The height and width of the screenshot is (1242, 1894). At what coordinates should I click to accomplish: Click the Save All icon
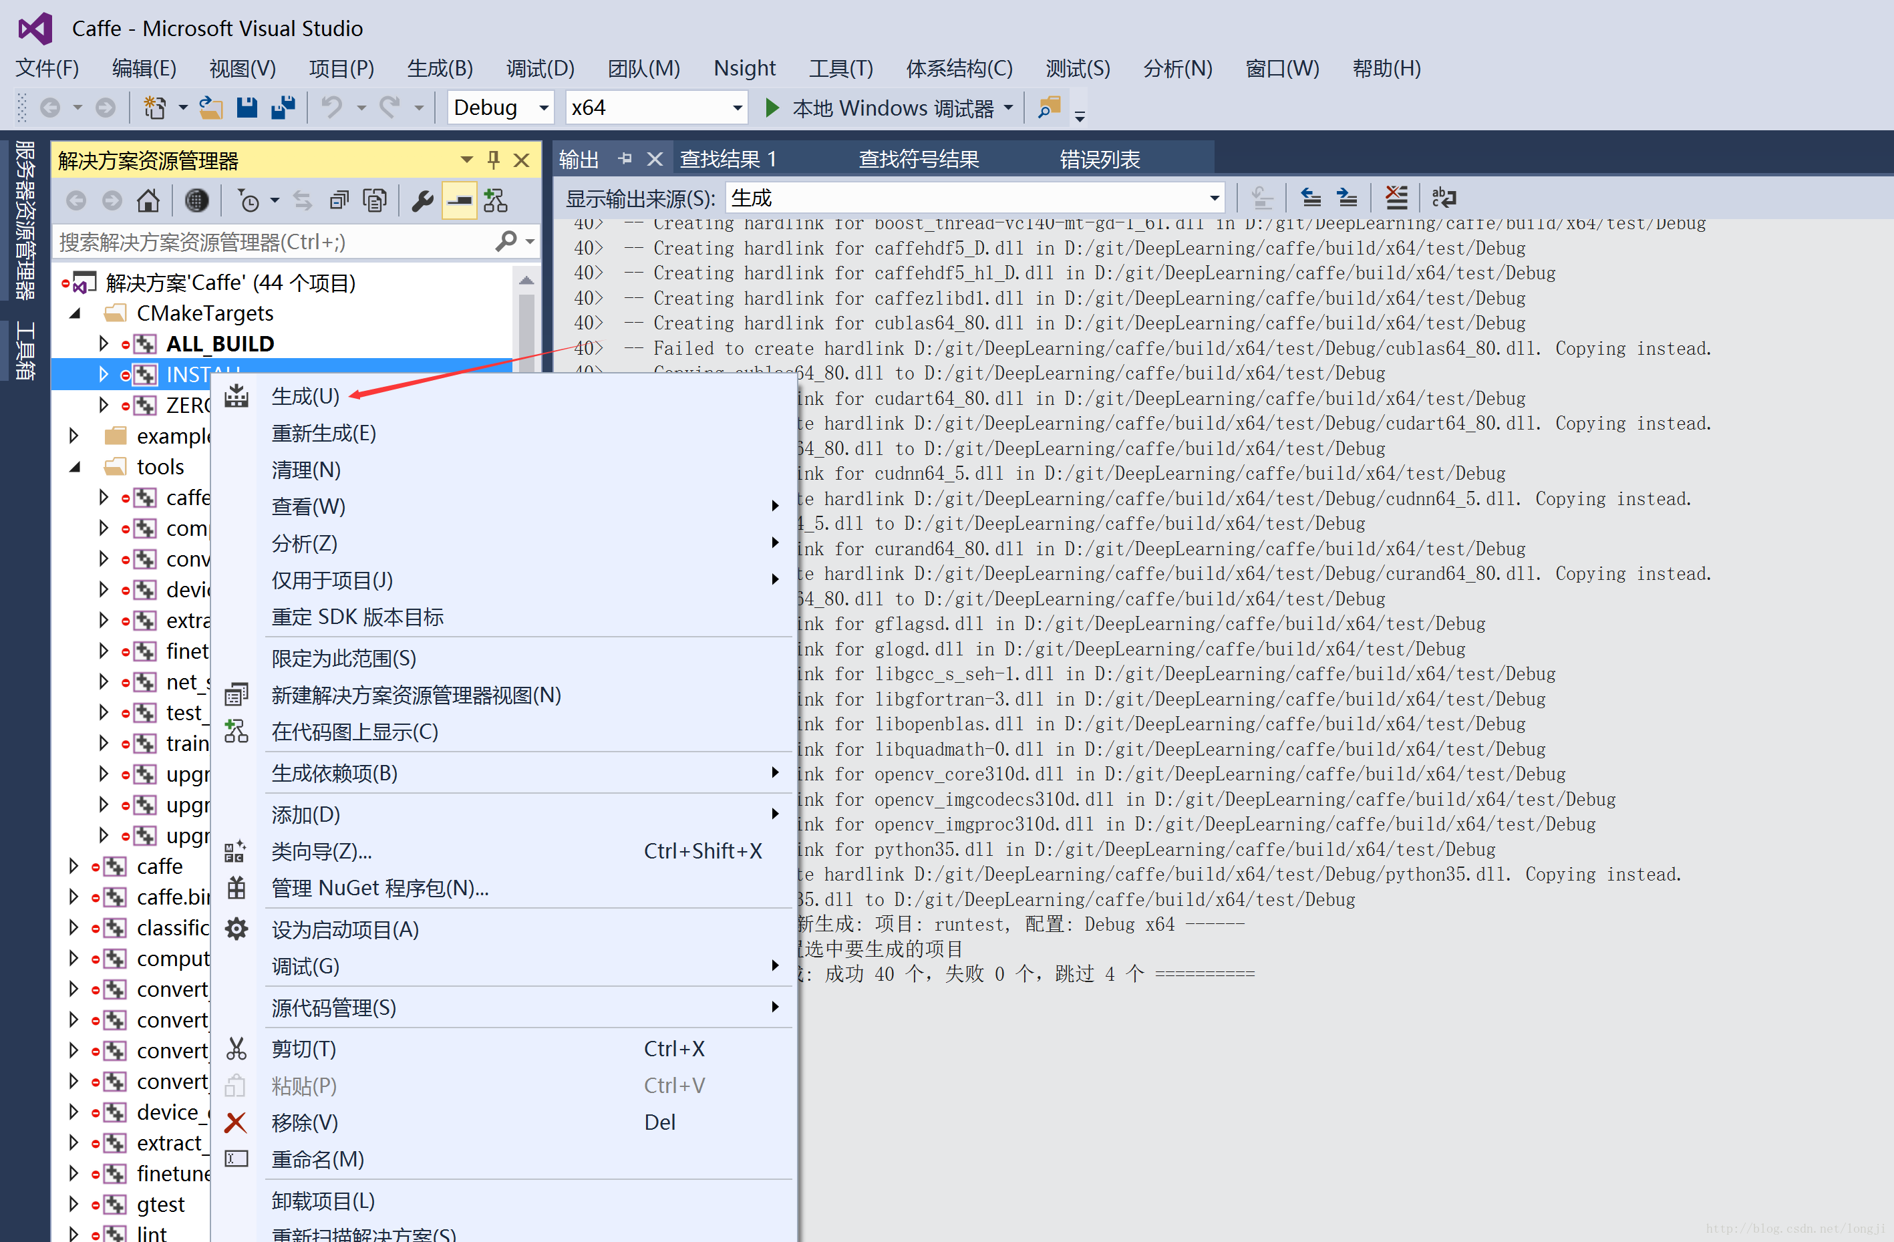(x=283, y=108)
